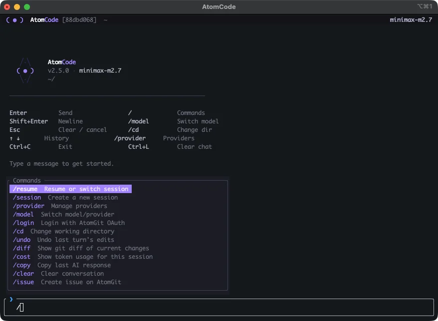
Task: Select /provider Manage providers entry
Action: point(60,206)
